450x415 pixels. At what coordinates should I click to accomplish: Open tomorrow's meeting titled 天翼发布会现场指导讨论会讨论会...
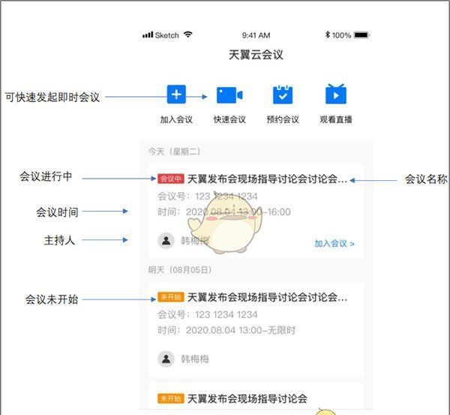(267, 297)
